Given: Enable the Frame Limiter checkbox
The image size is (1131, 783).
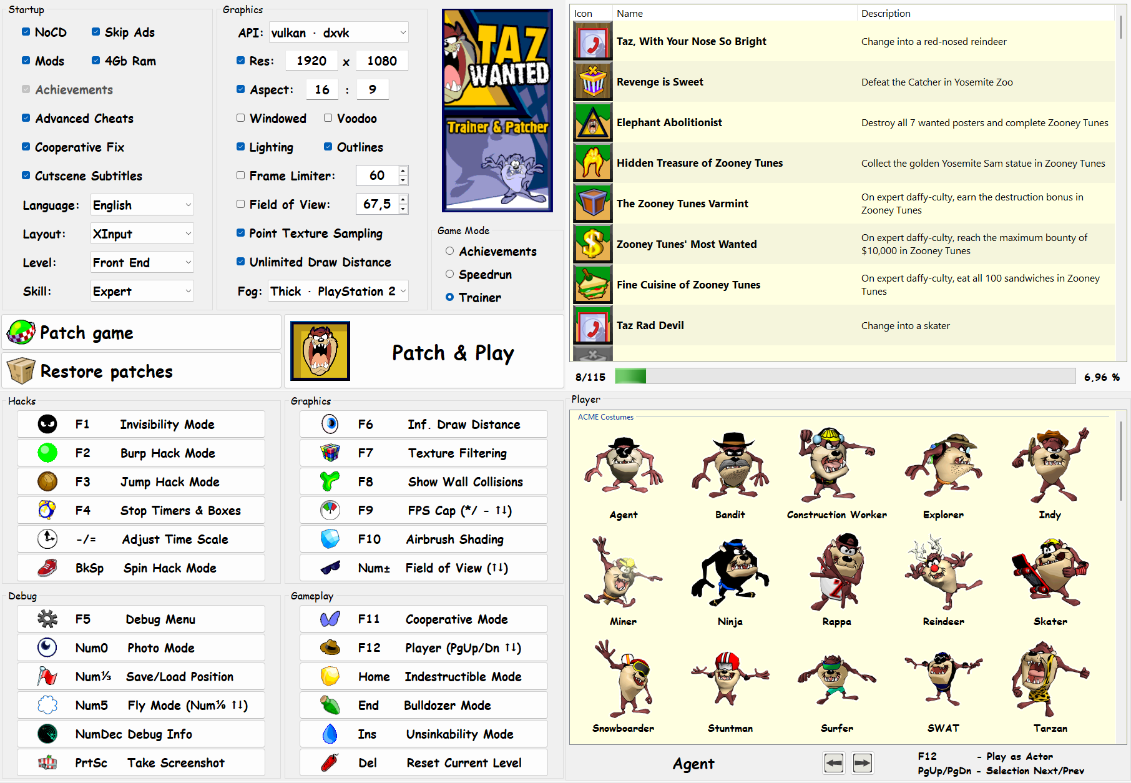Looking at the screenshot, I should pyautogui.click(x=240, y=175).
